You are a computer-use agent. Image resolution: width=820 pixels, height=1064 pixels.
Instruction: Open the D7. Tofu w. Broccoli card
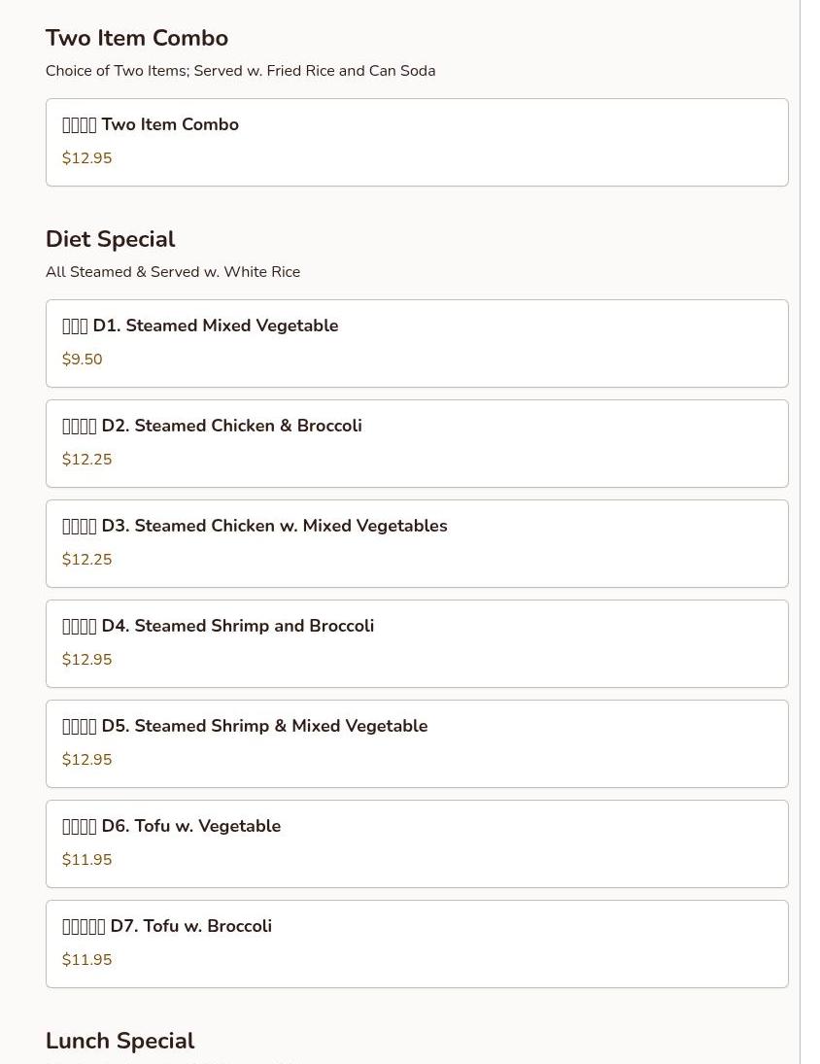coord(417,944)
